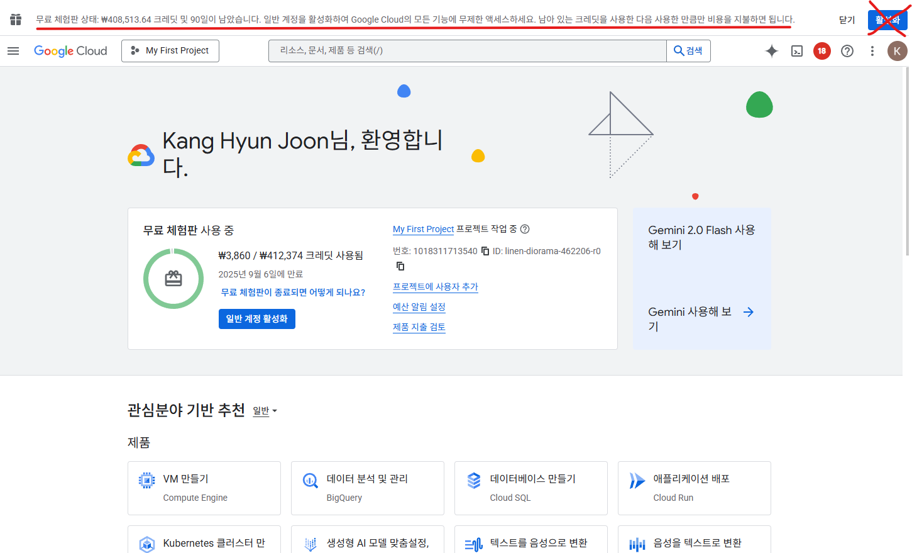This screenshot has height=553, width=912.
Task: Click the Kang Hyun Joon welcome heading
Action: click(302, 154)
